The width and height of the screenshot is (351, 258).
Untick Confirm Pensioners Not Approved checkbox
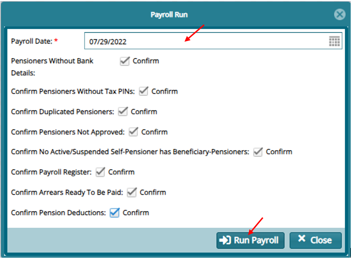(x=133, y=132)
